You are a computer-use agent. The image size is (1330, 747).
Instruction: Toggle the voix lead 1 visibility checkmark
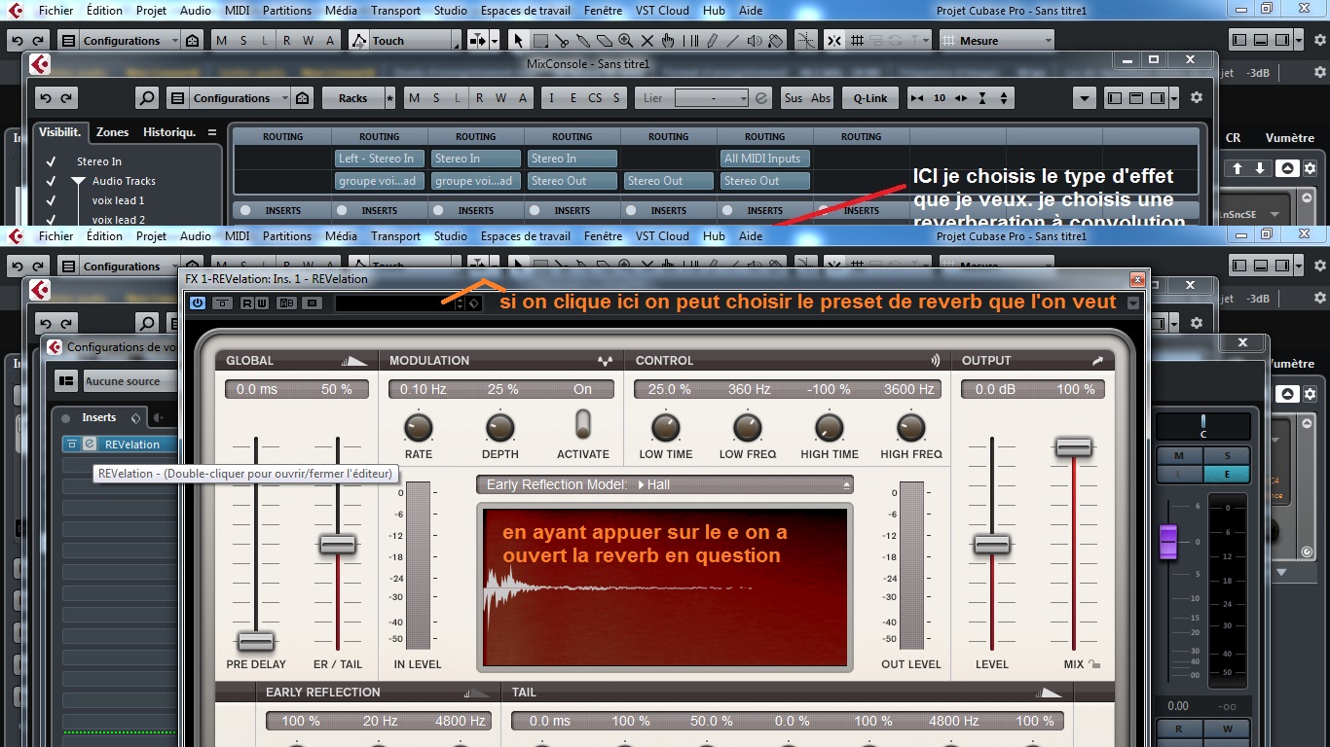(51, 200)
